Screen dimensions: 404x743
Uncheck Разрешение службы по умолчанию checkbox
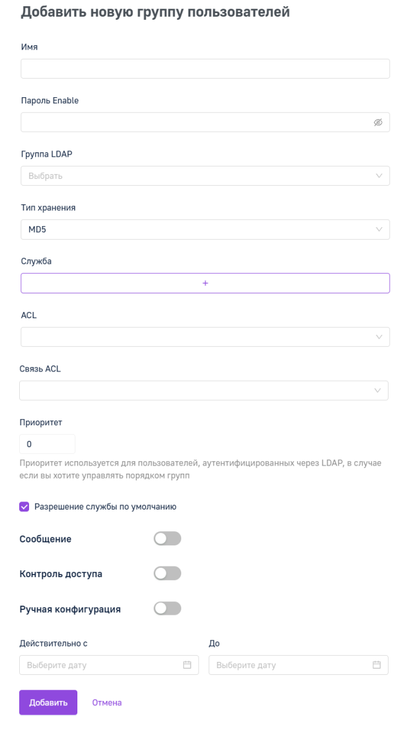25,506
